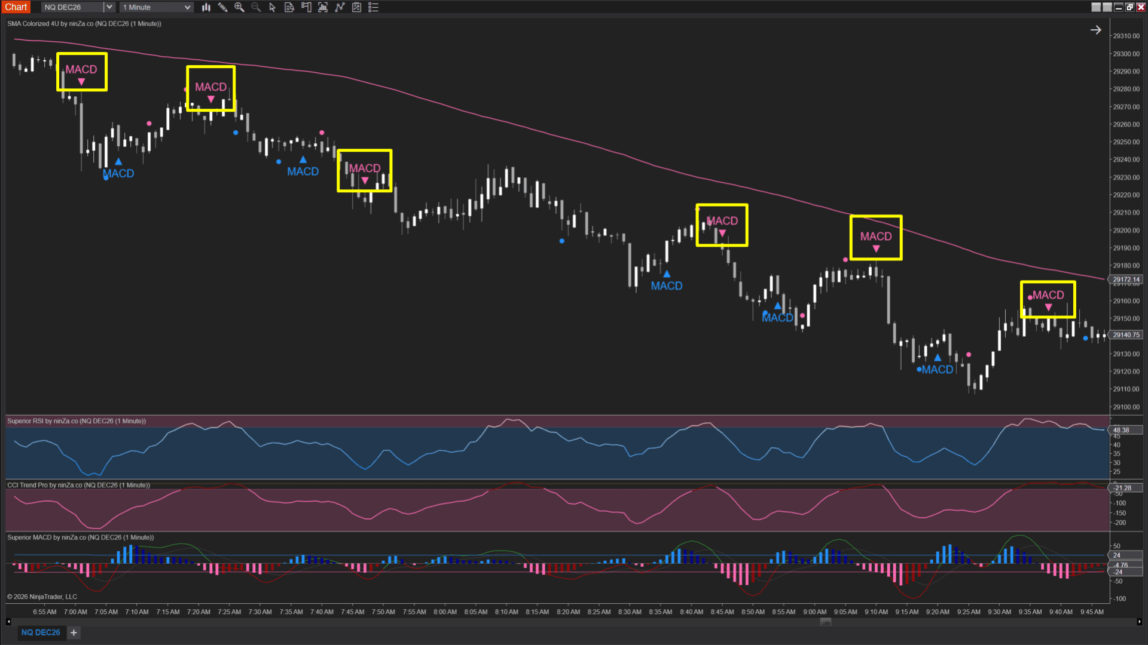Click the return-to-latest-bar arrow icon
1148x645 pixels.
(x=1095, y=30)
